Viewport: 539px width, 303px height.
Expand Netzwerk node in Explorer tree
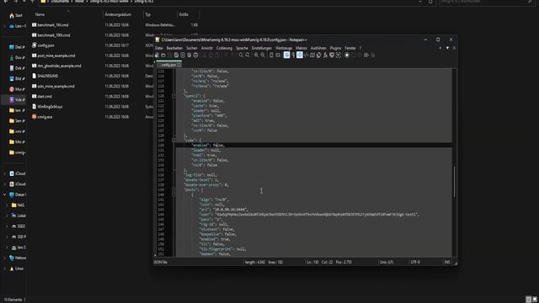click(x=4, y=258)
